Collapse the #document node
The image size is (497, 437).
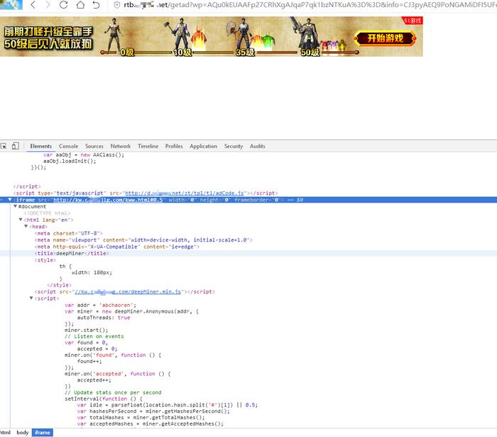(15, 207)
